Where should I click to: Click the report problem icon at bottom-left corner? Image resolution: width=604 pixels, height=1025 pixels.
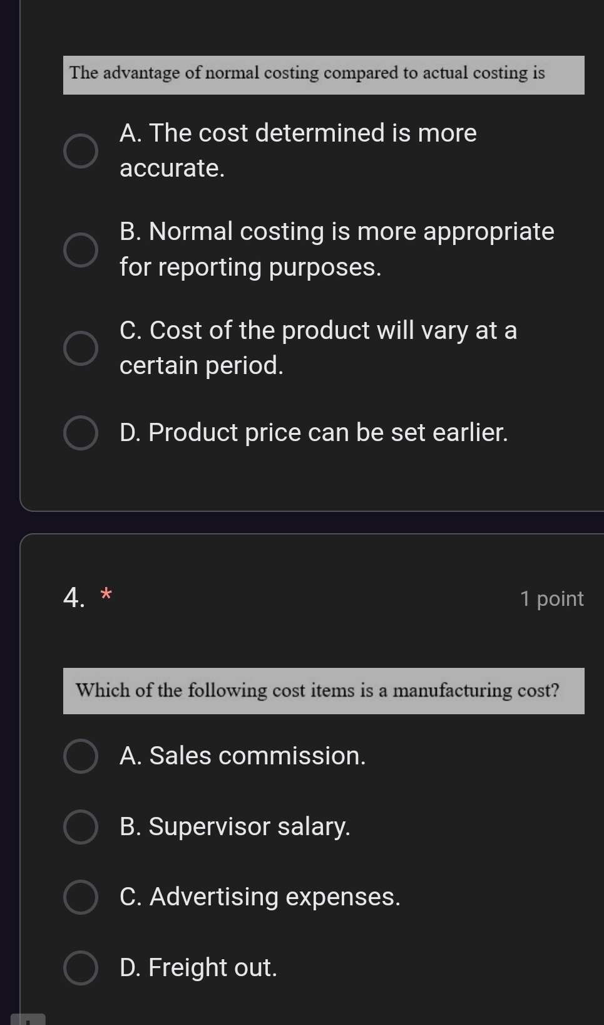[28, 1019]
